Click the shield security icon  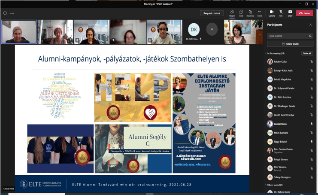pyautogui.click(x=5, y=13)
